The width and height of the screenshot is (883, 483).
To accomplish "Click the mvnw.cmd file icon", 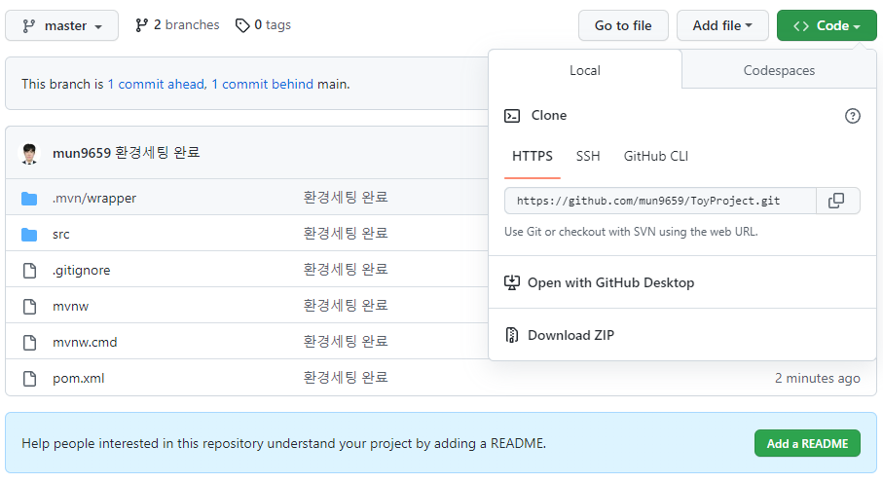I will pyautogui.click(x=30, y=343).
